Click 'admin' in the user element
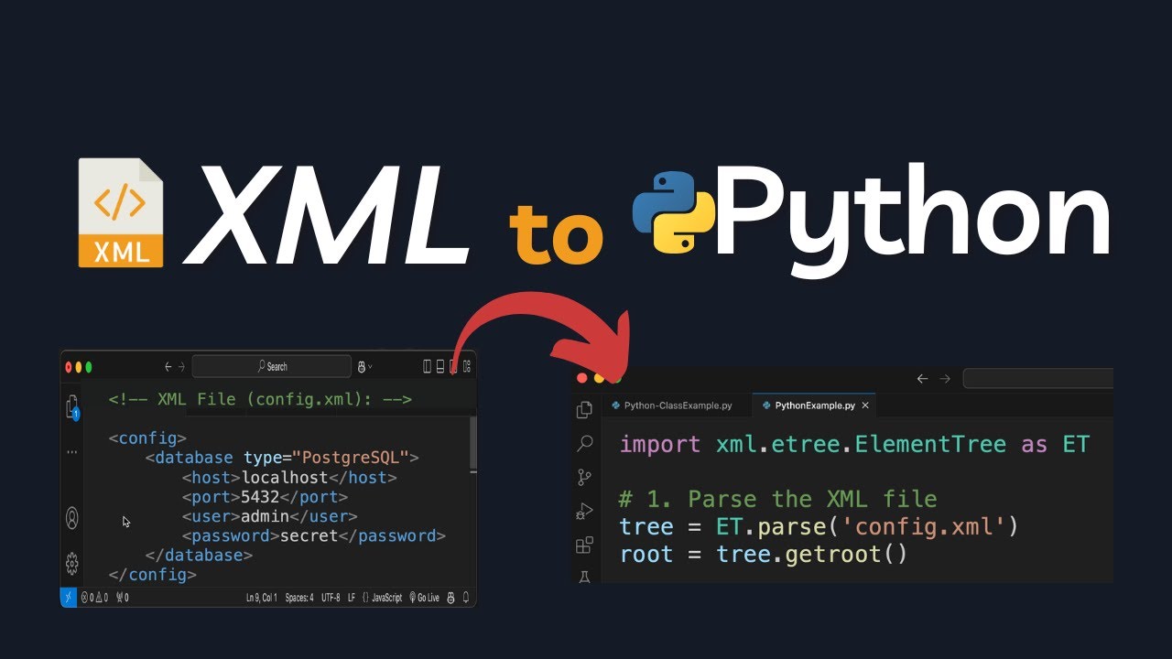This screenshot has width=1172, height=659. click(x=266, y=516)
